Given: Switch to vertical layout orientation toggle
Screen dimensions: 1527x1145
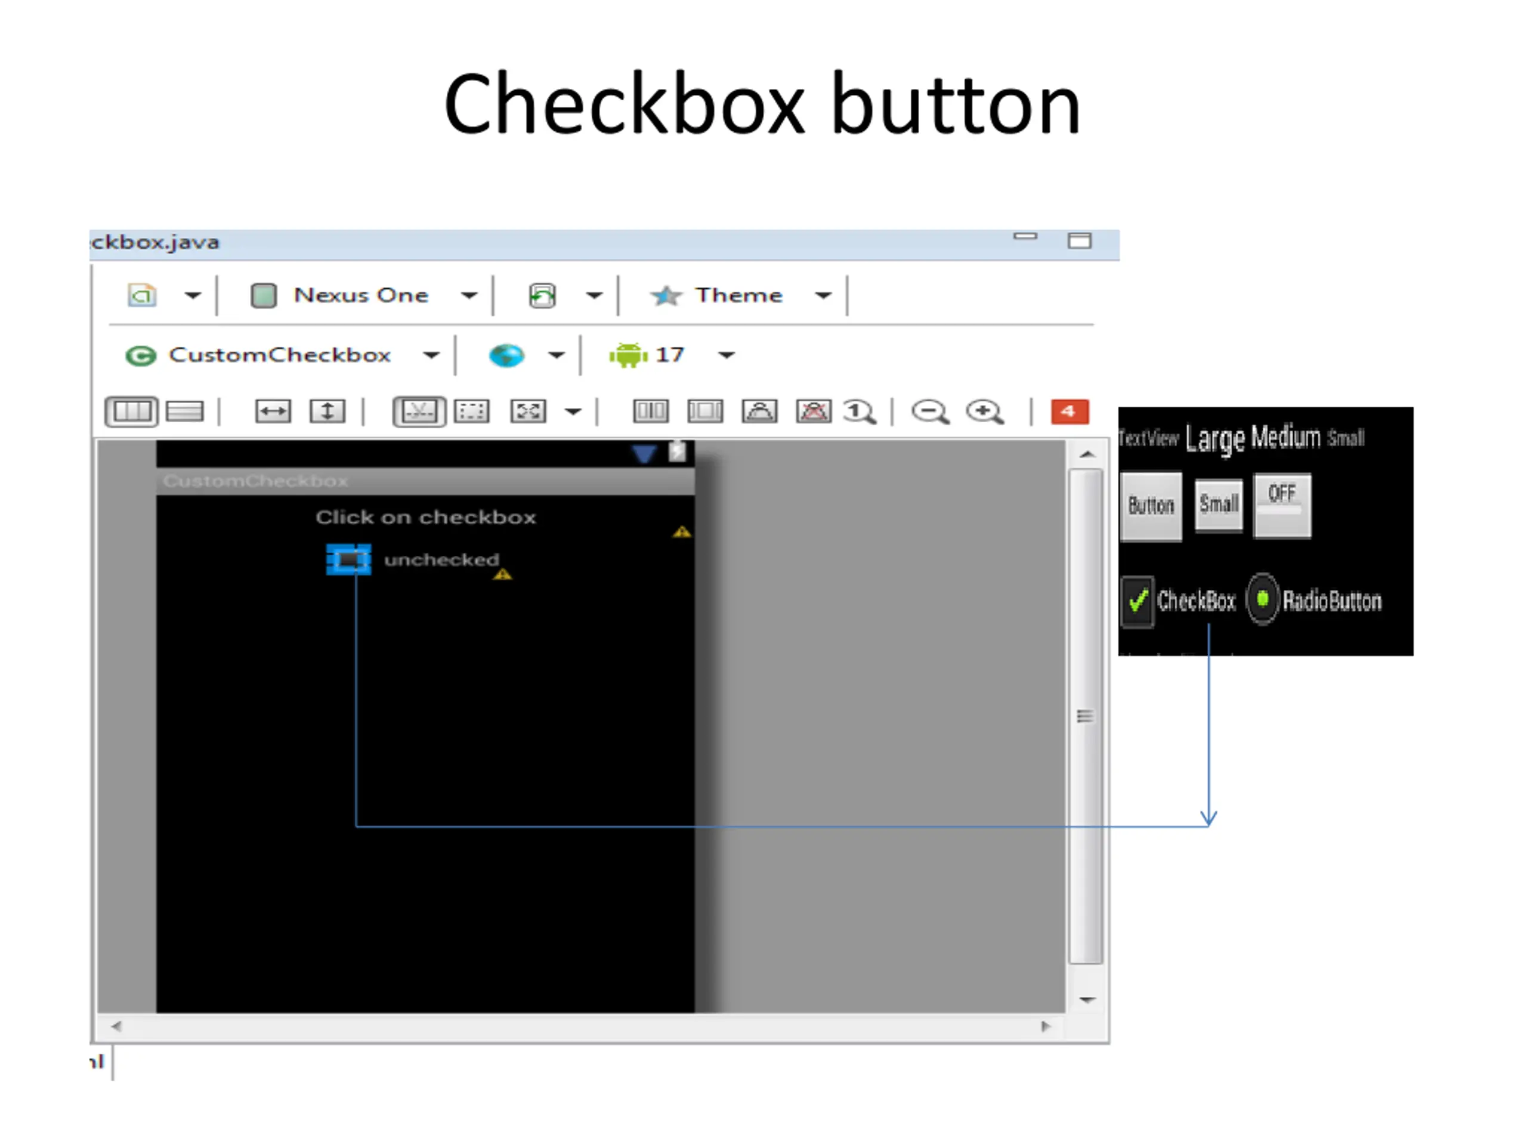Looking at the screenshot, I should [x=185, y=411].
